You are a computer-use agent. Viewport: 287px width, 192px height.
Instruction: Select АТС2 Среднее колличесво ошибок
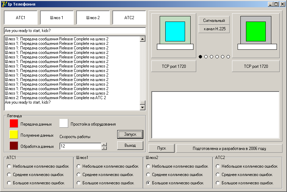pyautogui.click(x=244, y=175)
